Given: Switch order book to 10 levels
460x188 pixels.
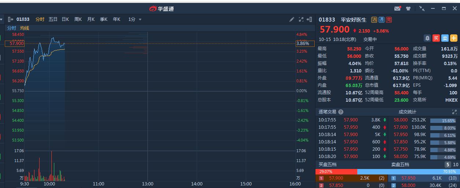Looking at the screenshot, I should [456, 165].
